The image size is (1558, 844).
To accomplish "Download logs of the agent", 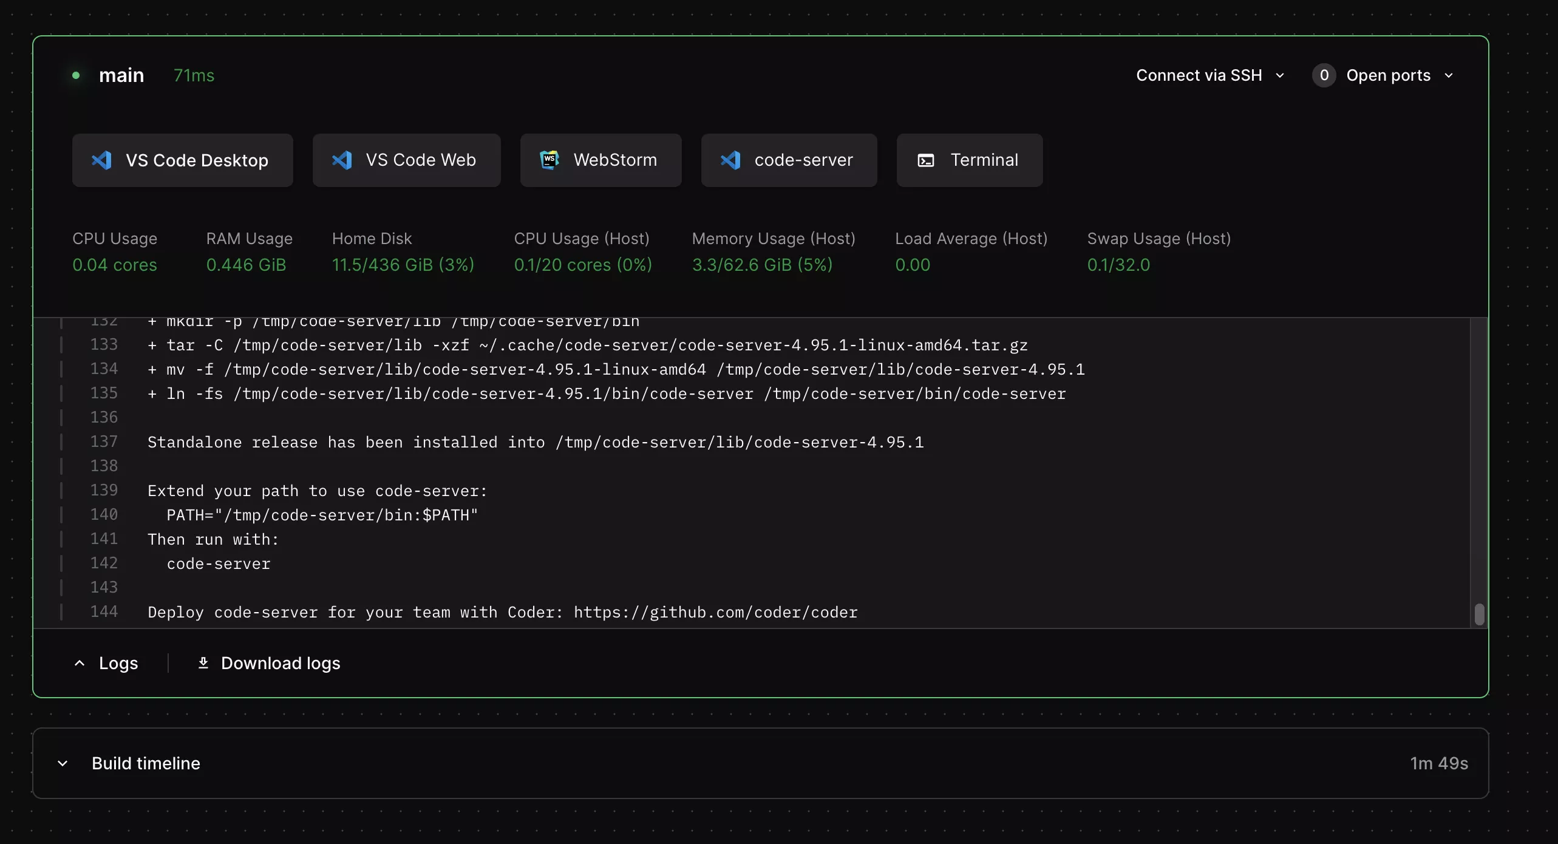I will click(x=269, y=663).
